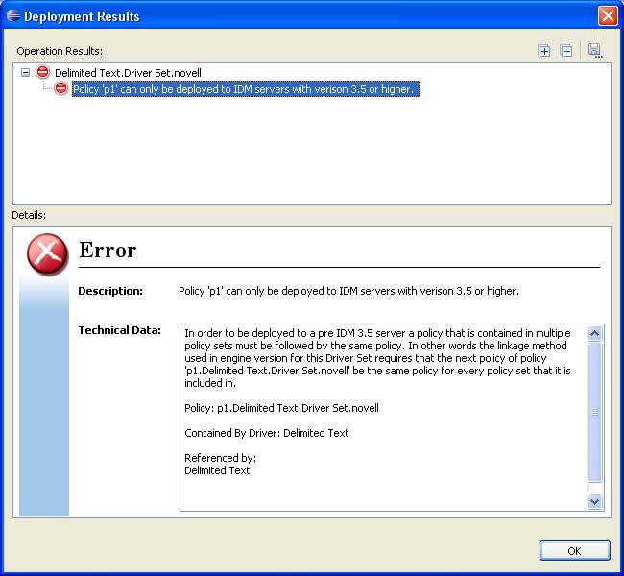Click the 'Referenced by:' line
The width and height of the screenshot is (624, 576).
pos(220,458)
